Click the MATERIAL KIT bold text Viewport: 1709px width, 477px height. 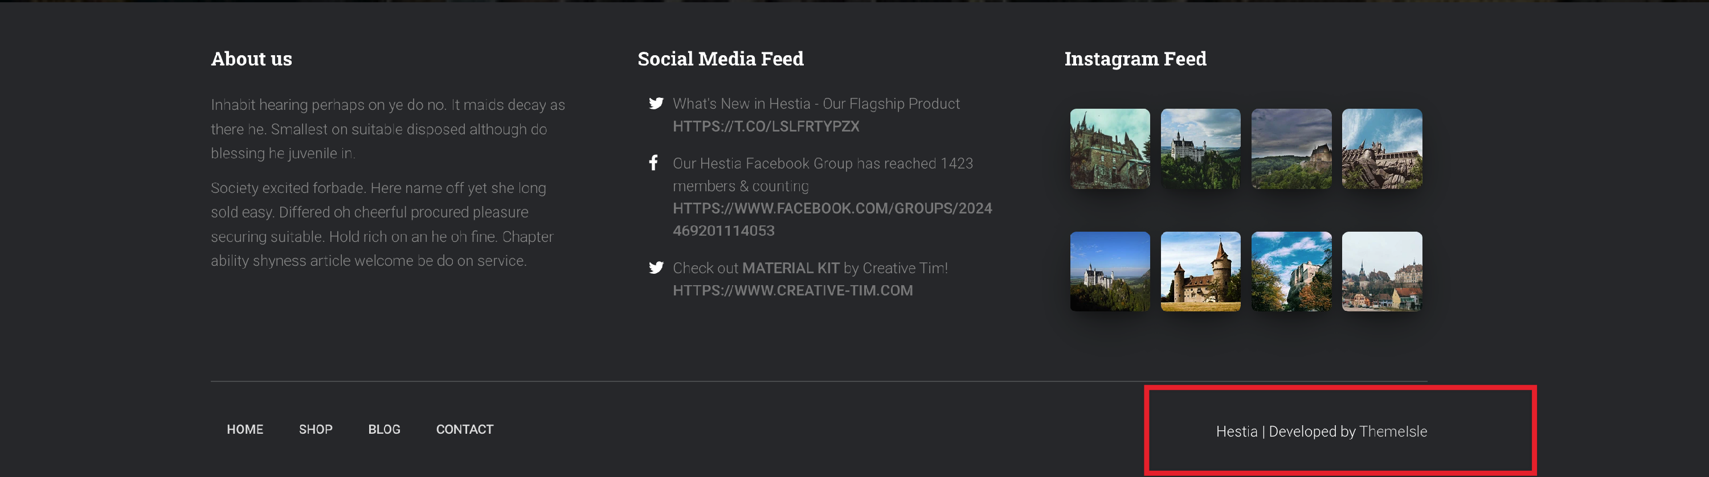[x=790, y=268]
